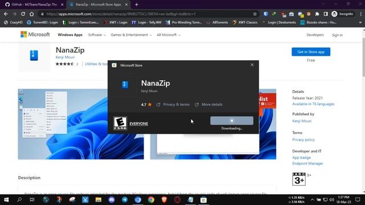Open the volume control in the tray
Image resolution: width=365 pixels, height=205 pixels.
coord(332,200)
